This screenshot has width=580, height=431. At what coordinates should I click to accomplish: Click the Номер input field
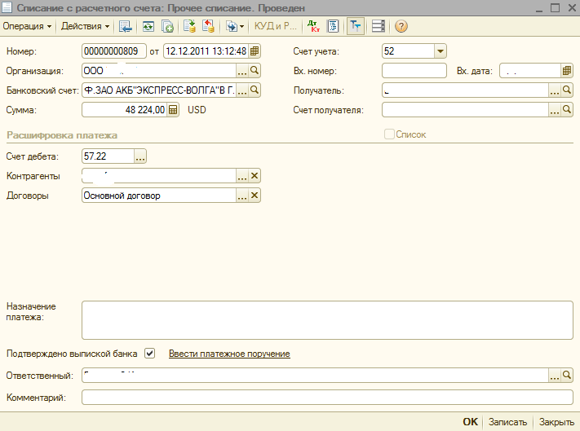tap(114, 51)
